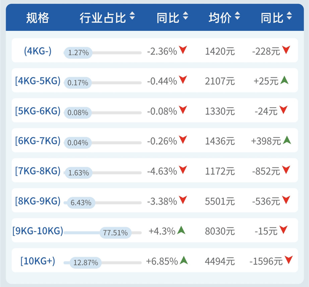Image resolution: width=309 pixels, height=287 pixels.
Task: Click green up arrow beside +25元
Action: [x=285, y=80]
